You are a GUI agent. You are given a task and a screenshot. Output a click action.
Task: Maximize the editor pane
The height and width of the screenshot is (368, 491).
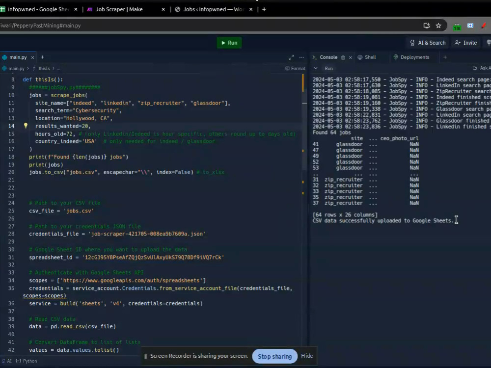[x=291, y=57]
